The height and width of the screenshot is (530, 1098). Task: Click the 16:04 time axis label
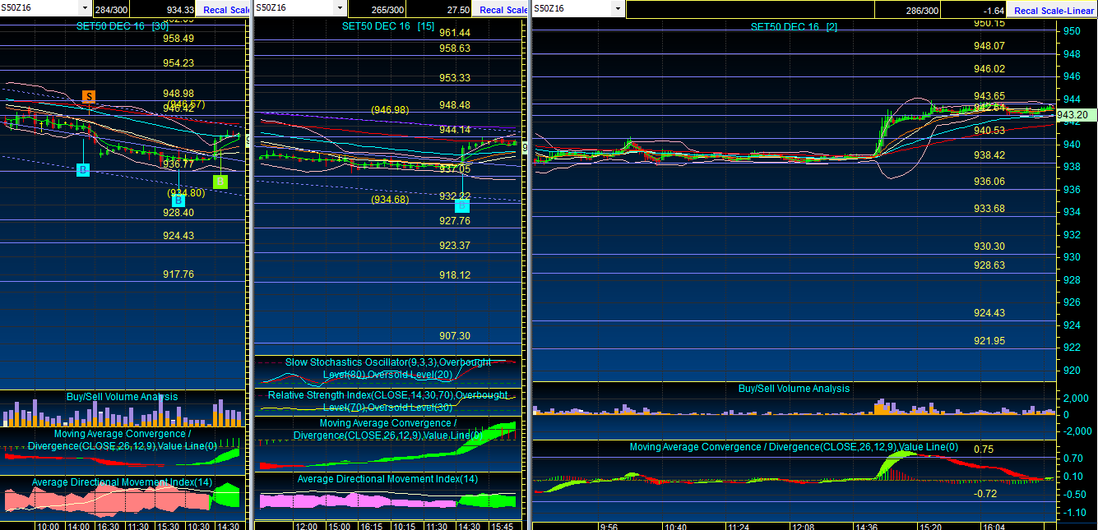tap(994, 526)
